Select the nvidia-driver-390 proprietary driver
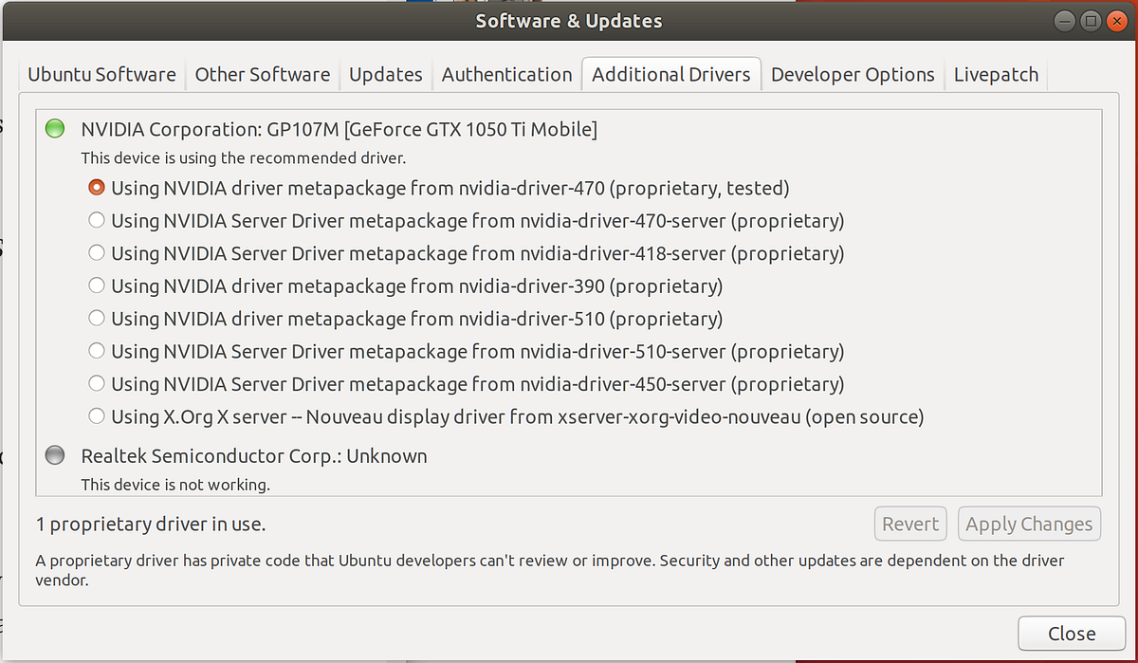1138x663 pixels. [x=96, y=285]
